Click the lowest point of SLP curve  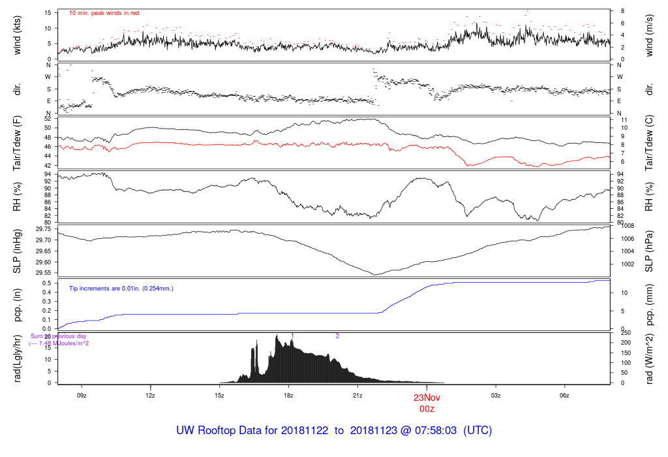click(375, 275)
